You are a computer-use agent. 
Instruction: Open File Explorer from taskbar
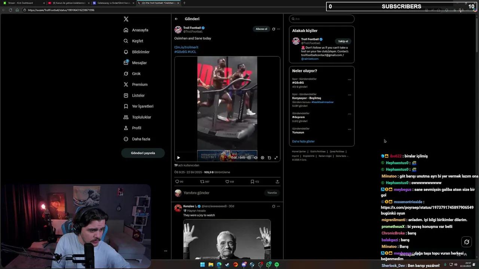[x=211, y=265]
